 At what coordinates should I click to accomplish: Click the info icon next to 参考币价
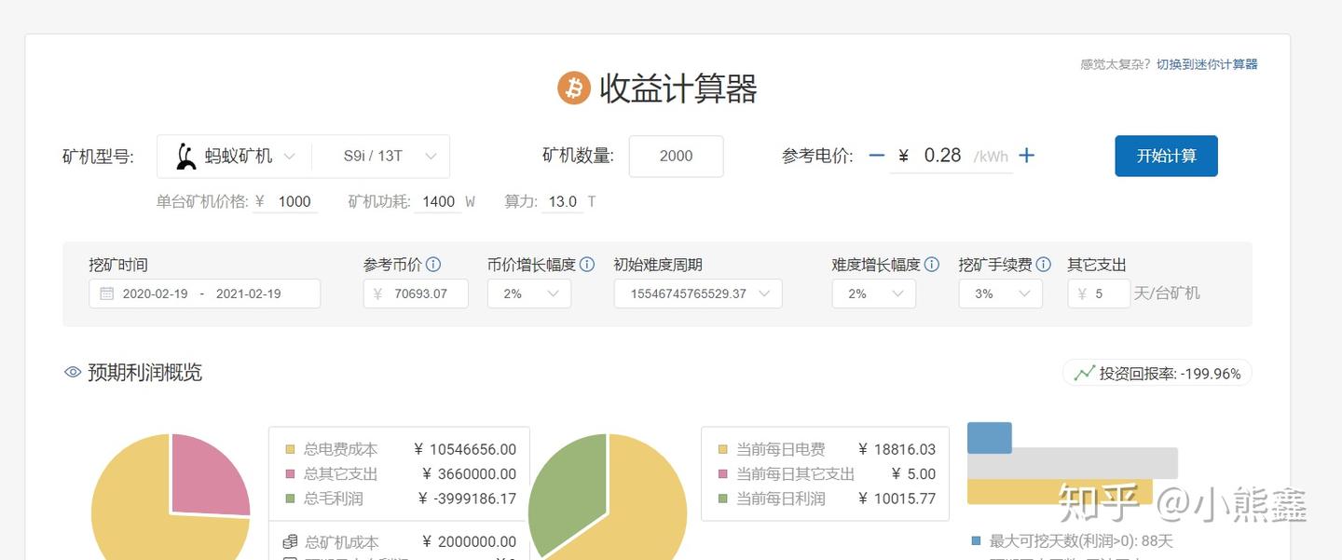click(x=434, y=264)
